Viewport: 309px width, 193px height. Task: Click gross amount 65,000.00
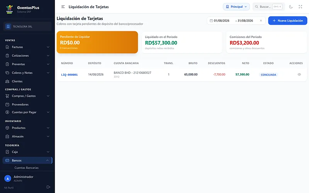[x=191, y=74]
